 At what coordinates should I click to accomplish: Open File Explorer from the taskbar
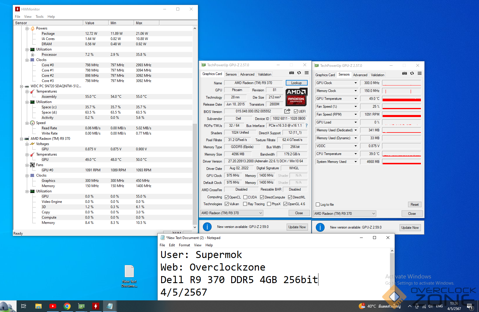[38, 306]
